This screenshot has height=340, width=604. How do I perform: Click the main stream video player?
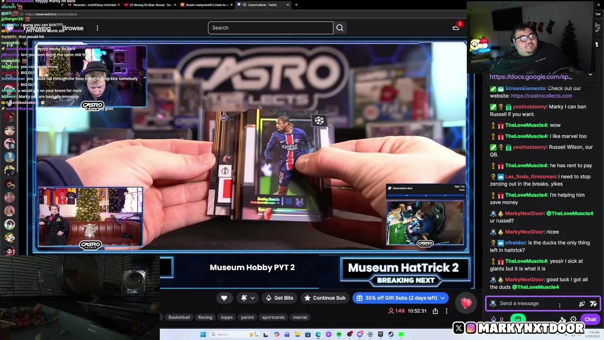[251, 147]
